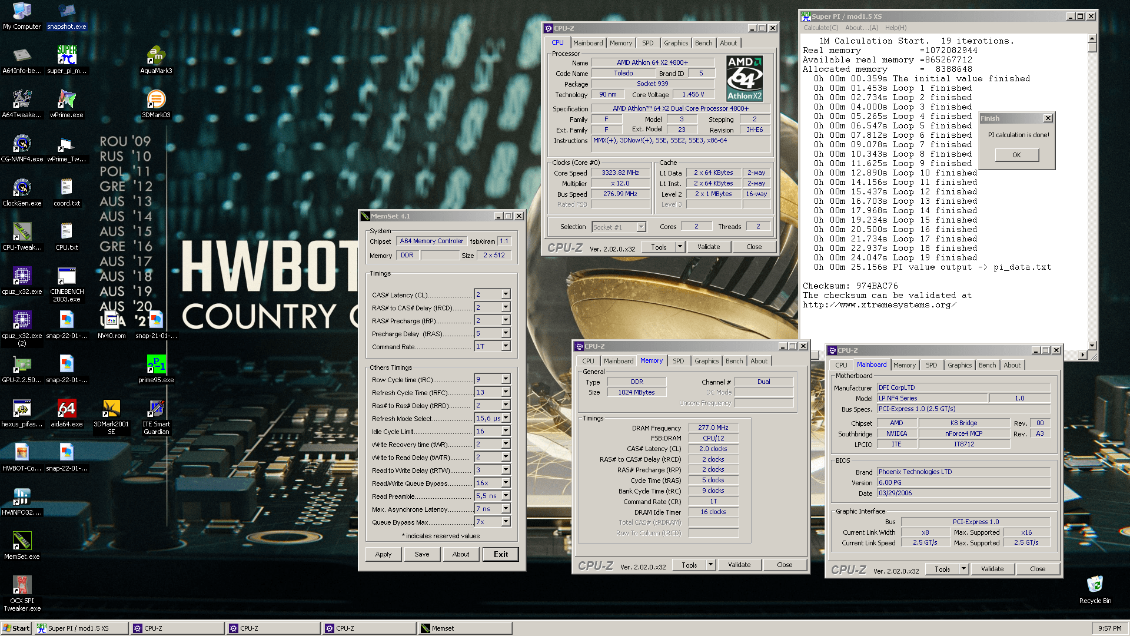Open the Calculate(C) menu in Super PI
This screenshot has height=636, width=1130.
[820, 28]
